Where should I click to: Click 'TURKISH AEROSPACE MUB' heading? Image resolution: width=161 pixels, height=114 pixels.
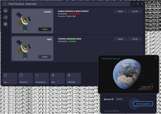pyautogui.click(x=69, y=39)
